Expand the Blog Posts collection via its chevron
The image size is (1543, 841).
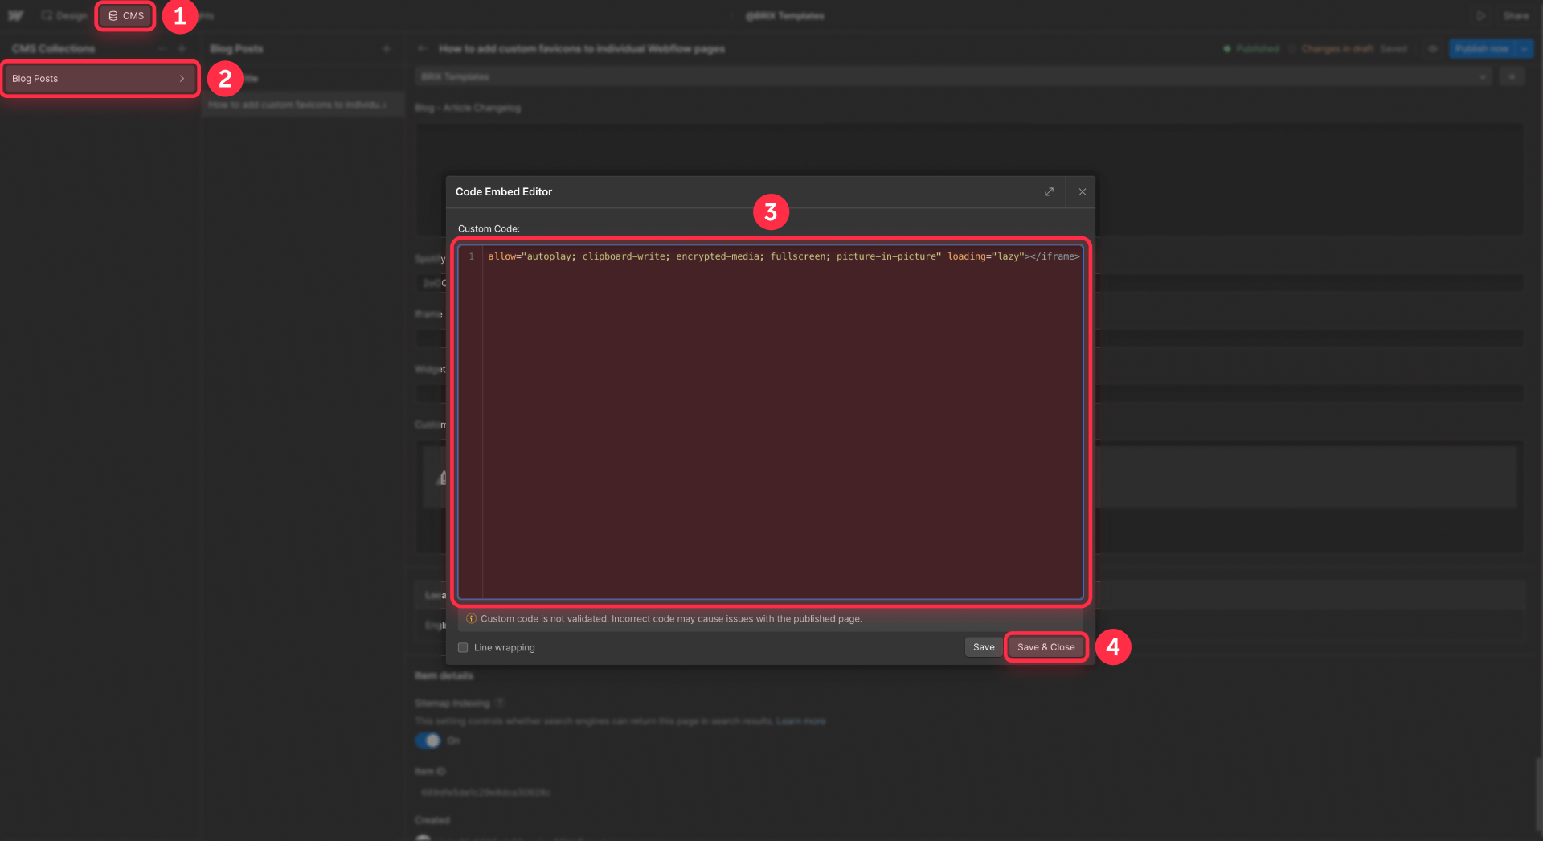coord(182,79)
